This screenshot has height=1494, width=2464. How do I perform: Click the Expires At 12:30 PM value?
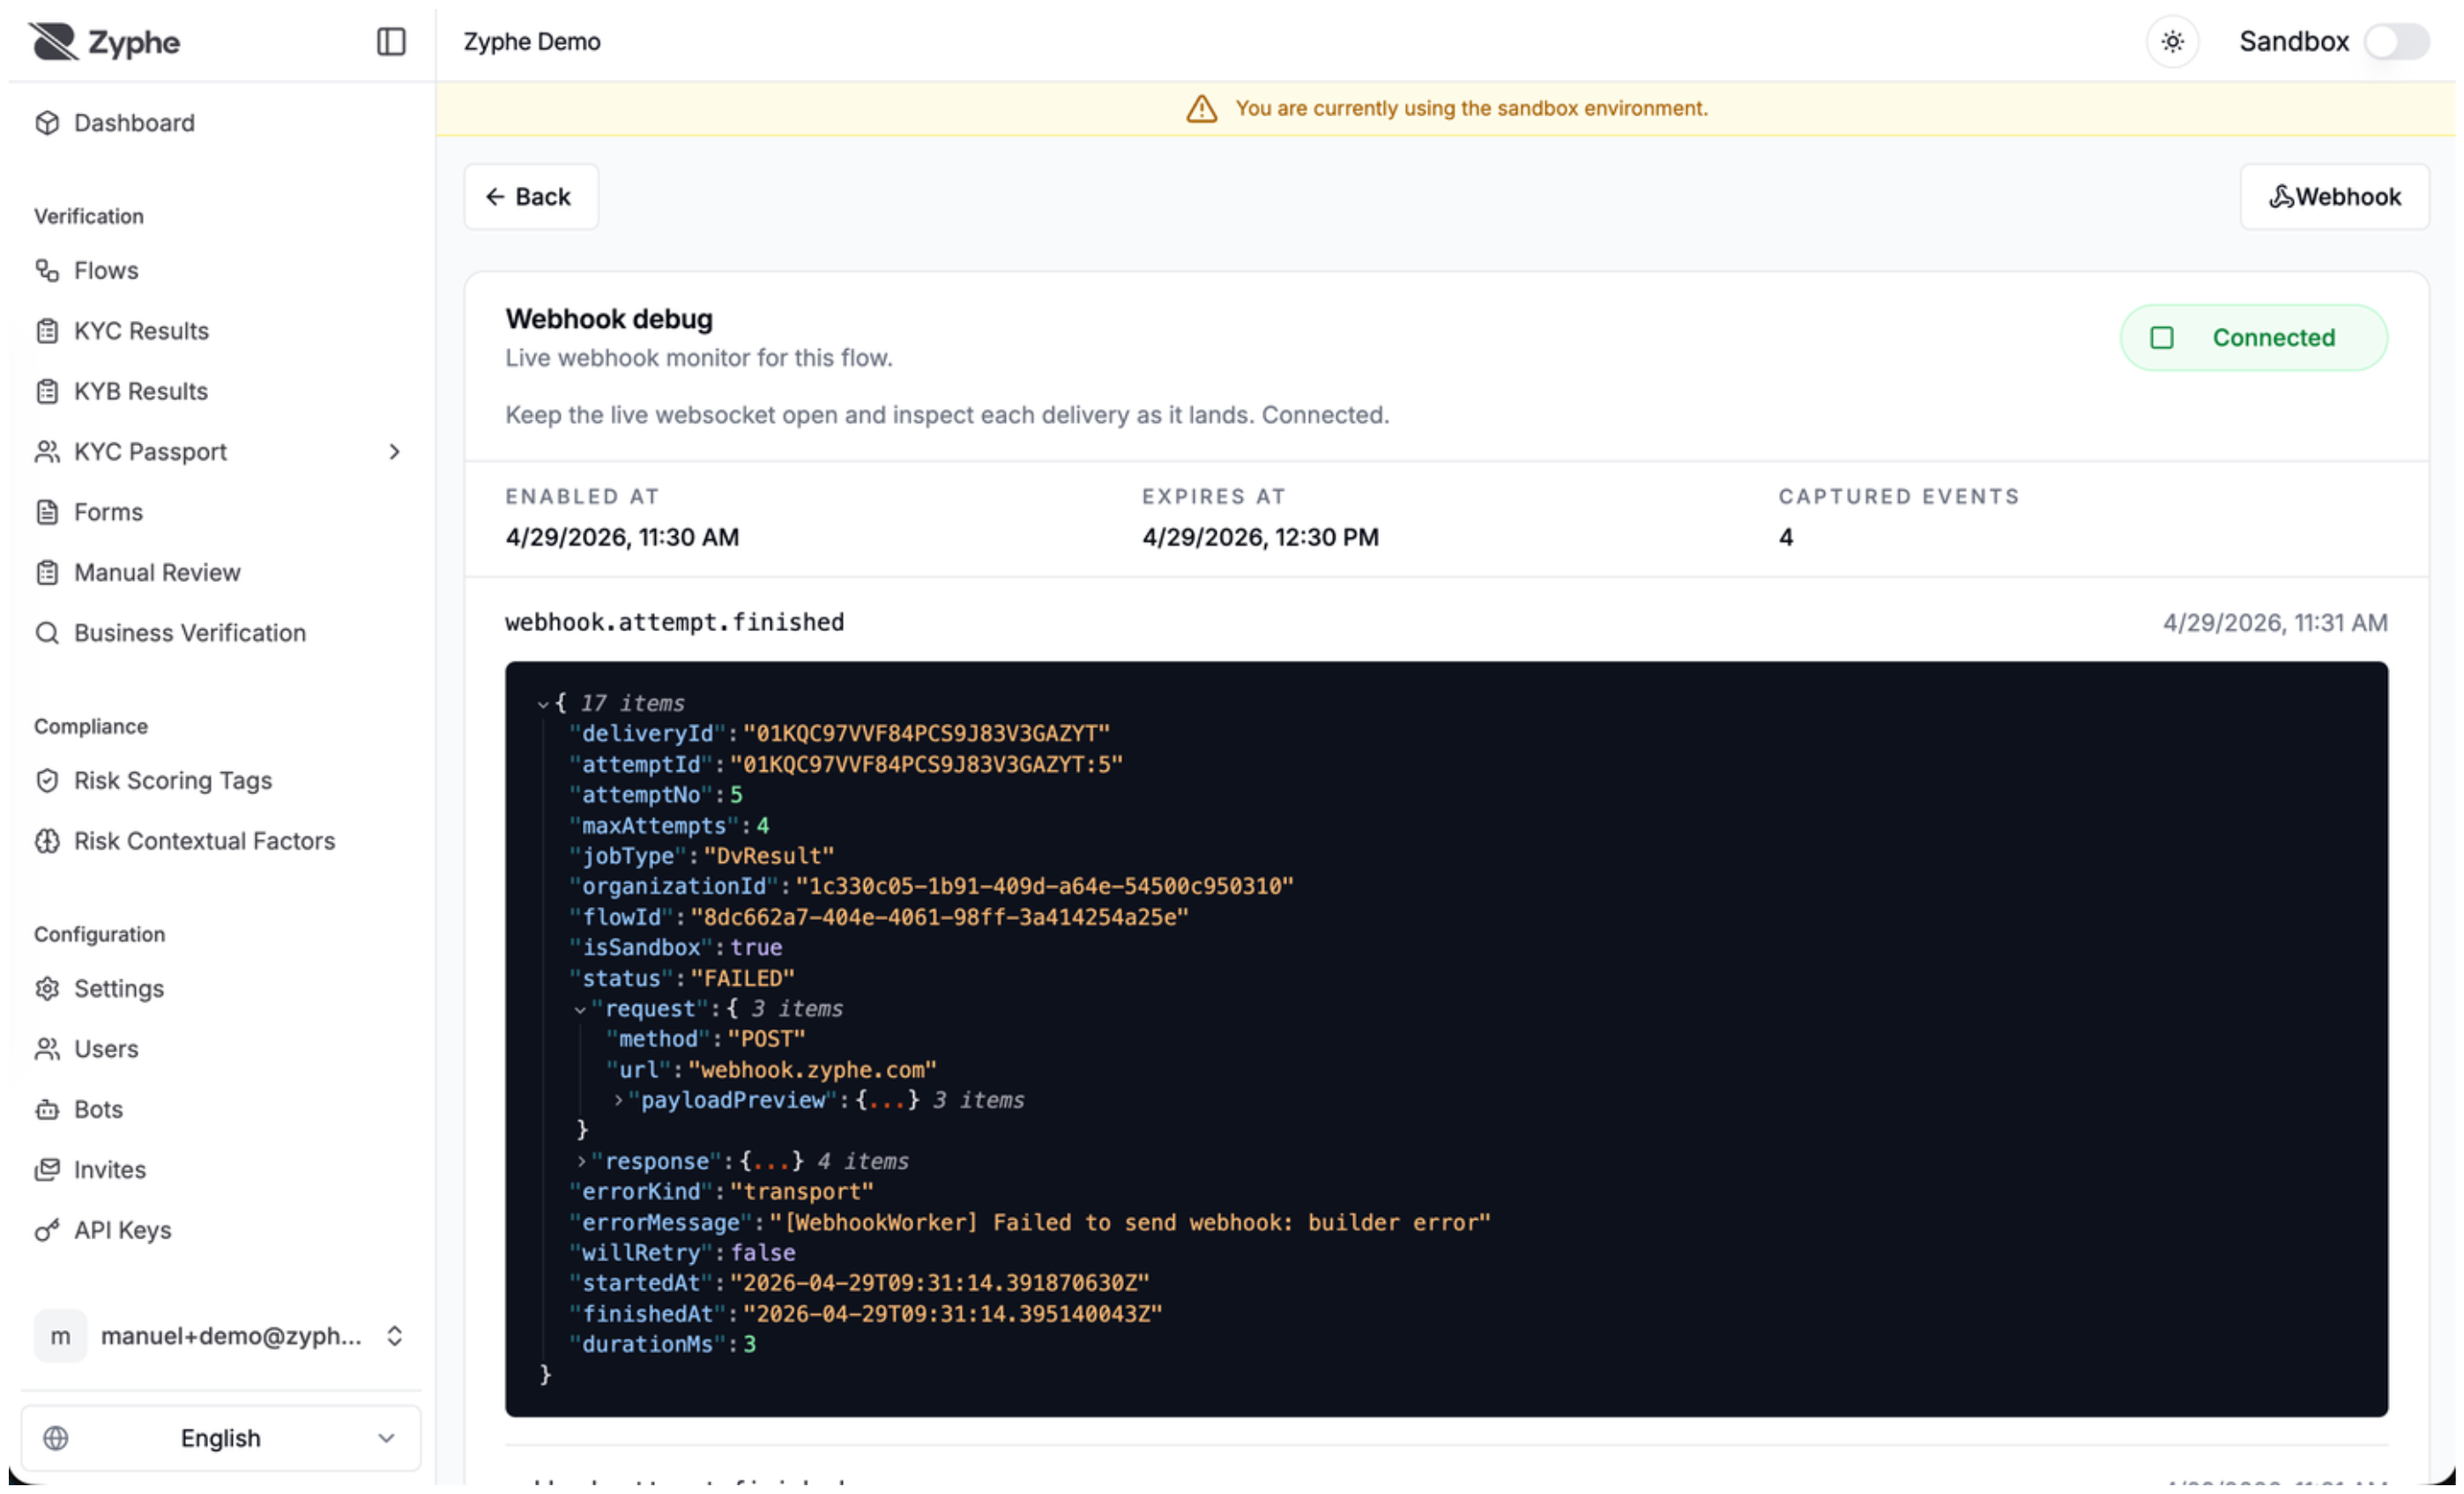(x=1260, y=538)
